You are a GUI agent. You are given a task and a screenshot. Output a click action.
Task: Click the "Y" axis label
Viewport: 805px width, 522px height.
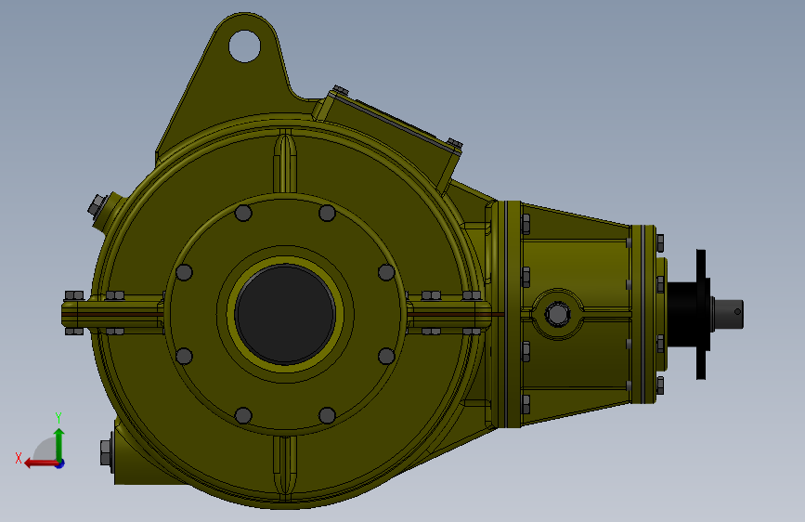[x=58, y=418]
